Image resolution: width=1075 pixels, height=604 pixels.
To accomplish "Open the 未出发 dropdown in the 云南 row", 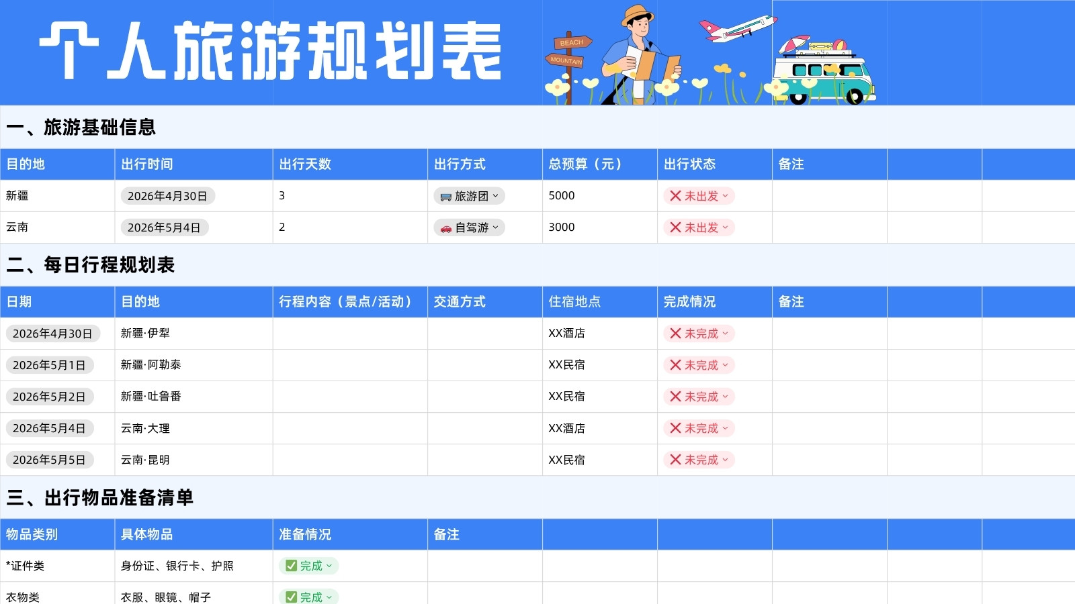I will (699, 228).
